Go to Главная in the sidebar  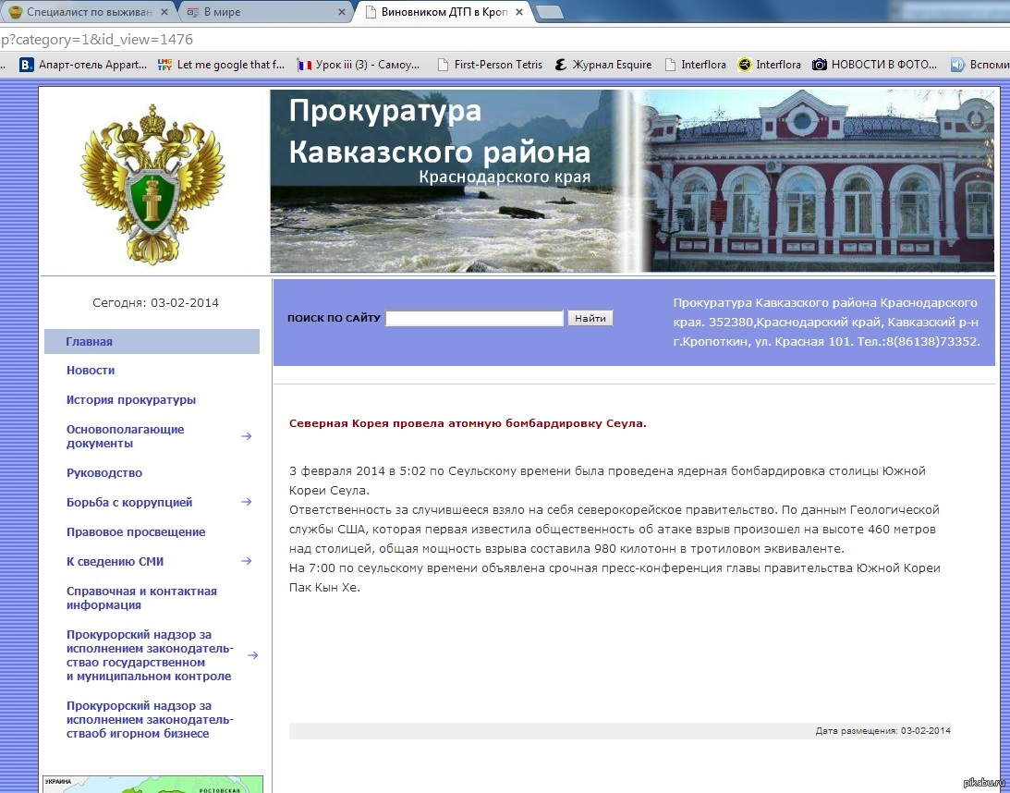pyautogui.click(x=89, y=342)
